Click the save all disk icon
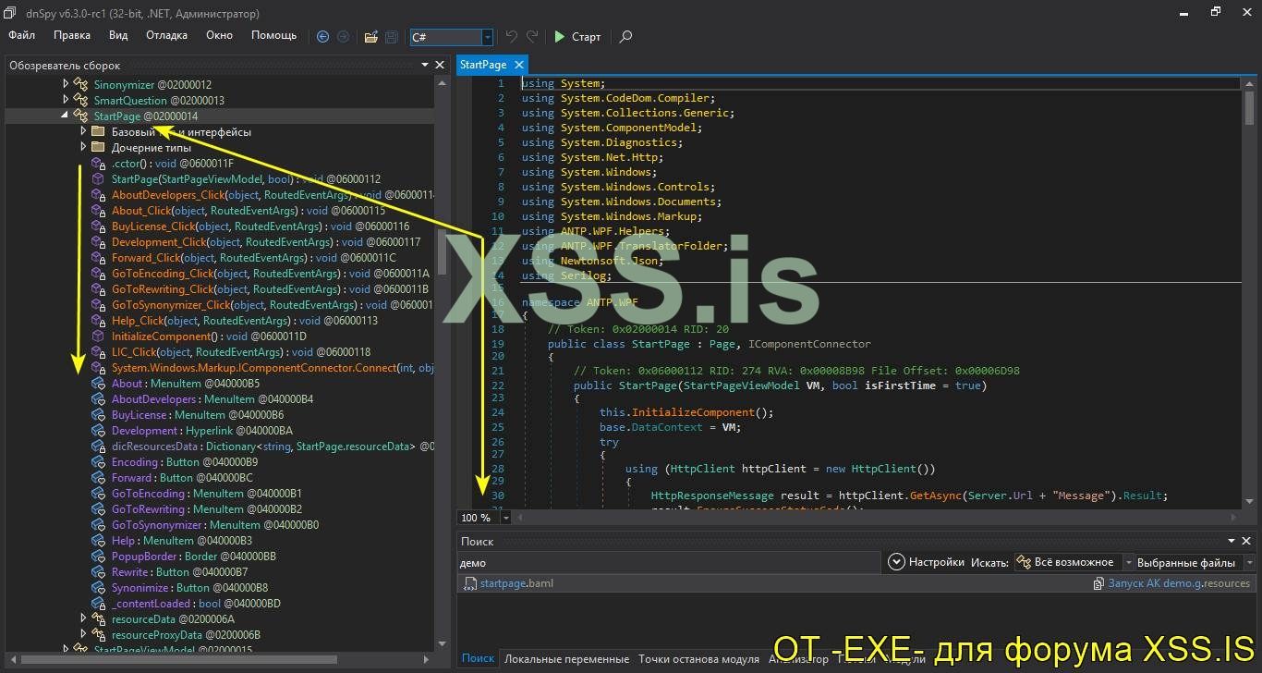This screenshot has width=1262, height=673. coord(392,37)
